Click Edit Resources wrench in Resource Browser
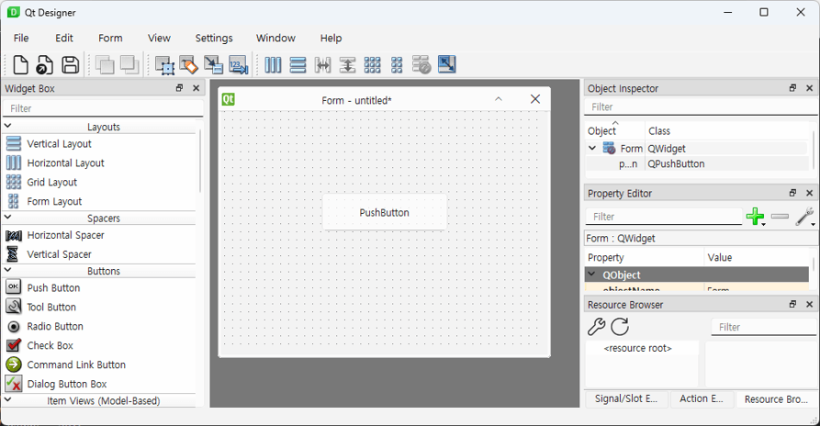 (596, 327)
